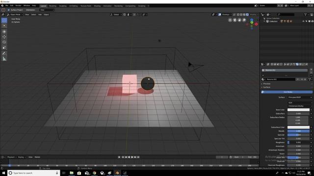
Task: Toggle X-ray in the viewport header
Action: tap(234, 15)
